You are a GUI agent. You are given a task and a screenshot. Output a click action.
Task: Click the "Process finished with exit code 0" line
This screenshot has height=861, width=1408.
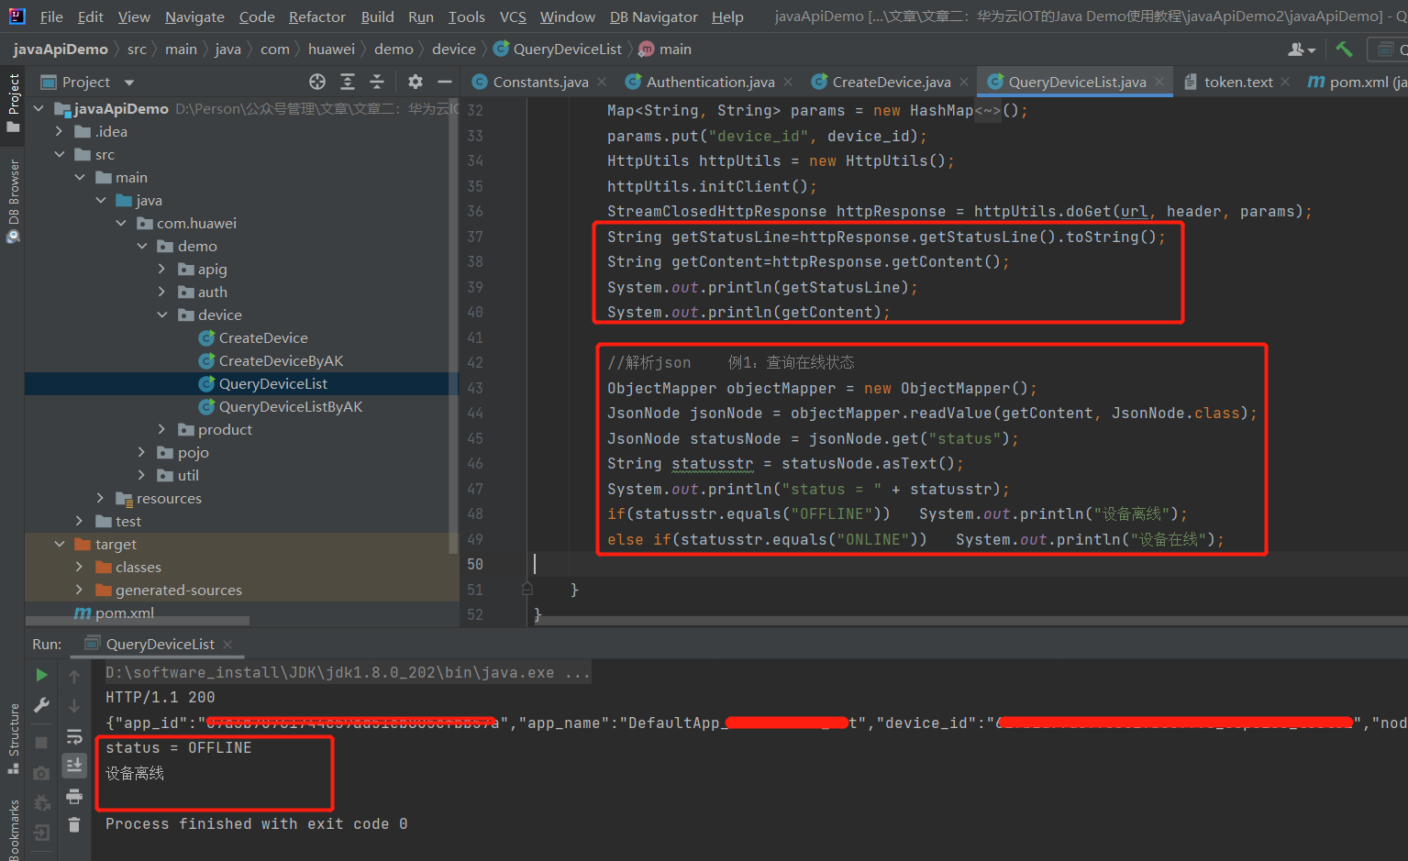click(x=256, y=823)
